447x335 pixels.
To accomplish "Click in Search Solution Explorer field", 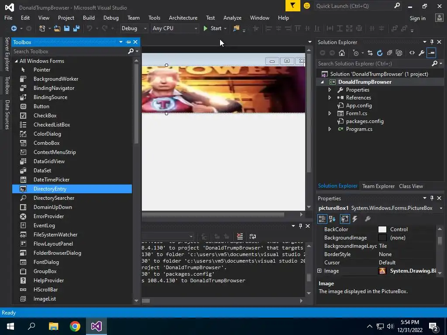I will coord(374,64).
